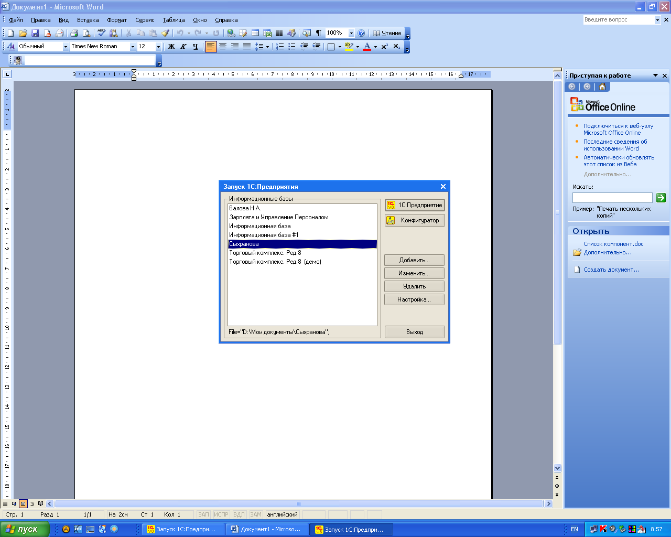Click the Конфигуратор button
Image resolution: width=671 pixels, height=537 pixels.
tap(415, 220)
